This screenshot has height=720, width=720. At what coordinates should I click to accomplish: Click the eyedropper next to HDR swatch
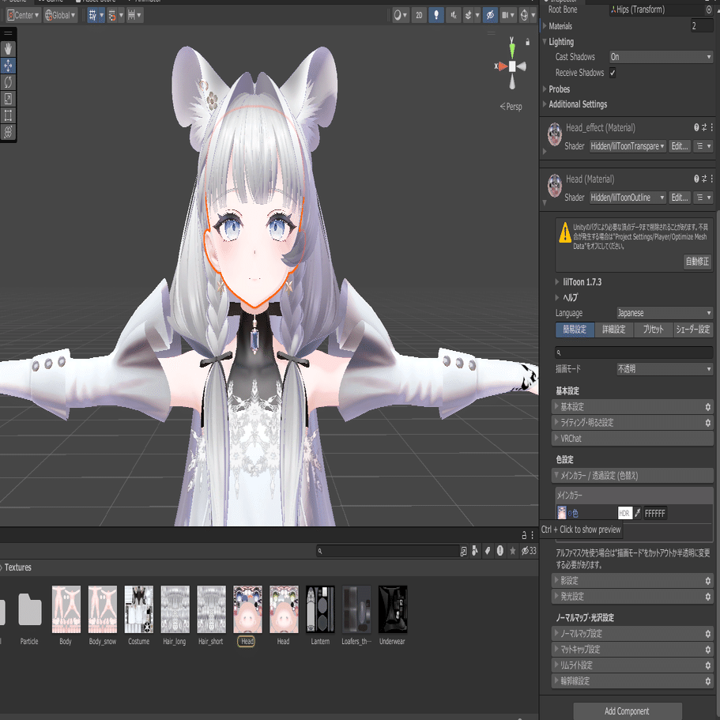tap(637, 514)
